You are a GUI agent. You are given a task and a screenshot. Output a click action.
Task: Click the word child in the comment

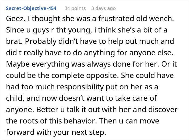point(14,98)
